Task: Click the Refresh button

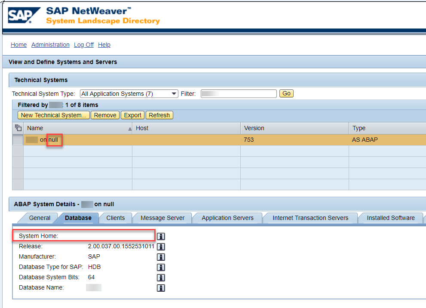Action: [159, 115]
